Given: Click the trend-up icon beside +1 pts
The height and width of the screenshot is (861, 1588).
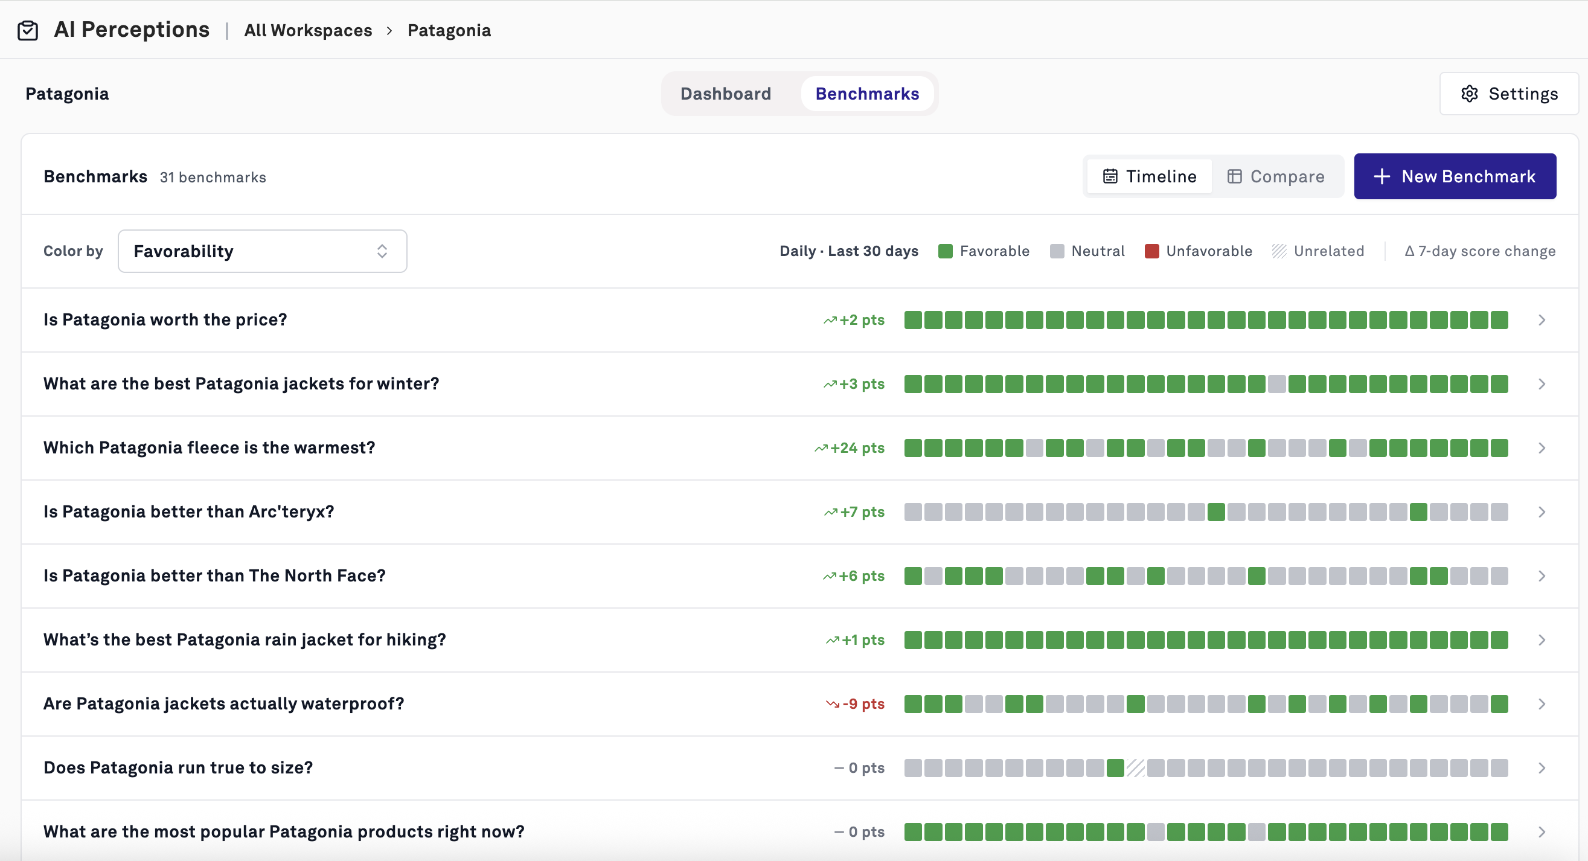Looking at the screenshot, I should point(832,641).
